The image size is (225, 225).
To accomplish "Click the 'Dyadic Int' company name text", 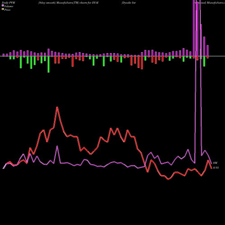I will click(x=129, y=3).
